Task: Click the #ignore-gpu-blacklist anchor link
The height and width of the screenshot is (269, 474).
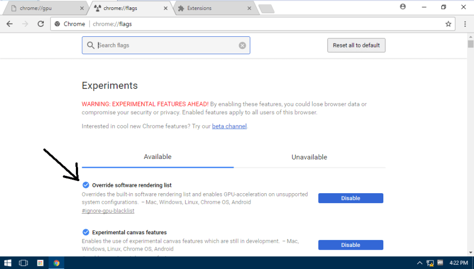Action: 108,211
